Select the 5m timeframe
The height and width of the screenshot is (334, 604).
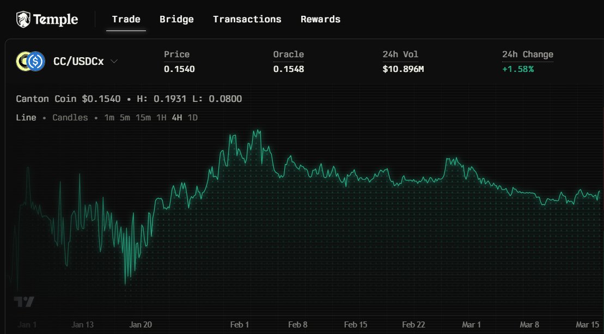125,118
